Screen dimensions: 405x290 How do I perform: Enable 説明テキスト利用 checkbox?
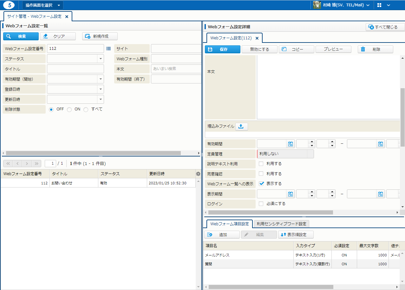(x=261, y=164)
